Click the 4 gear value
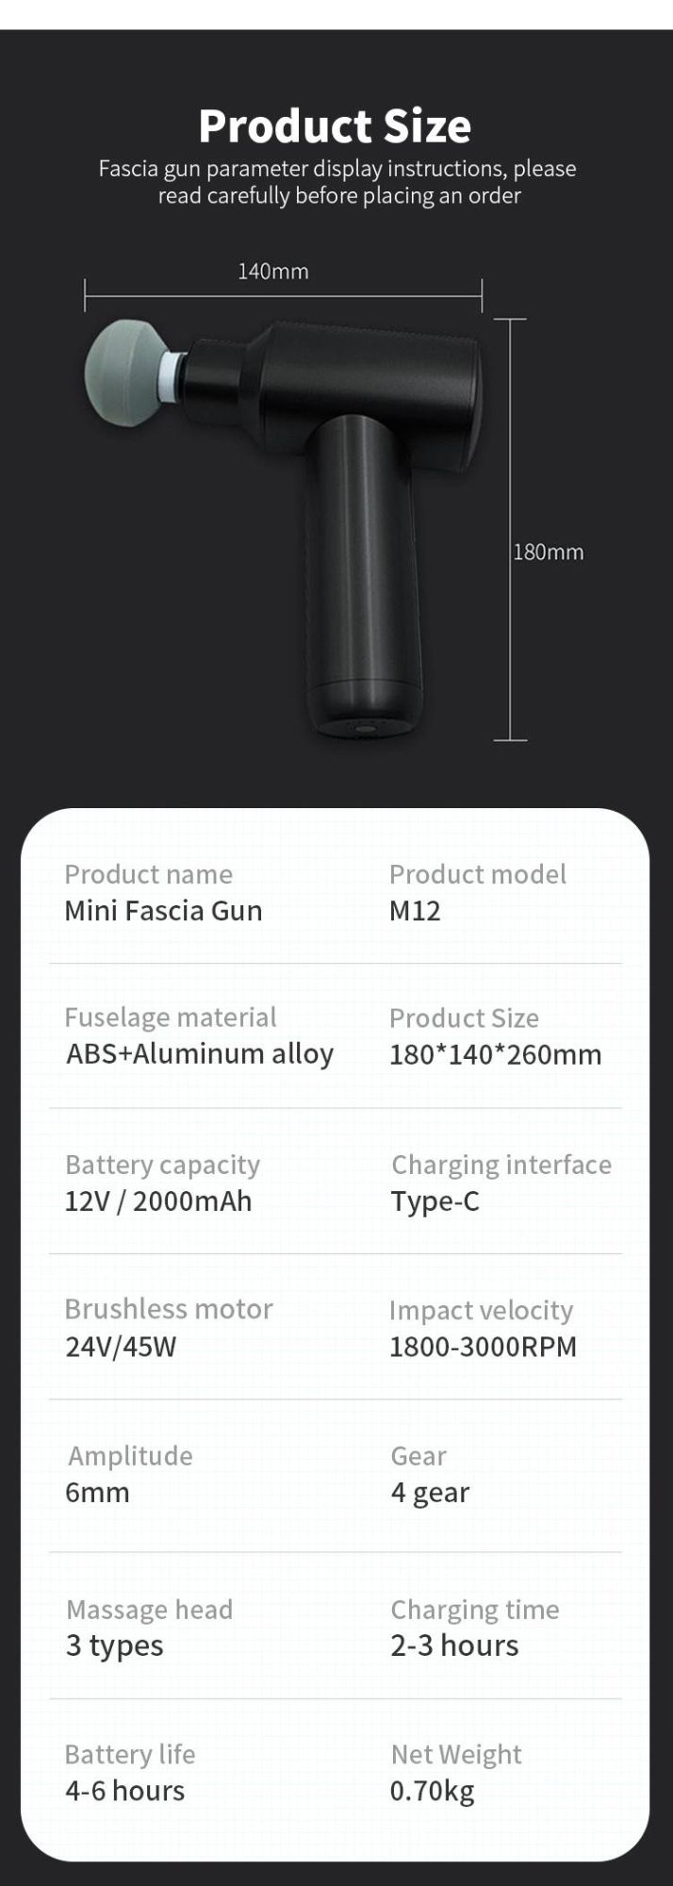The width and height of the screenshot is (673, 1886). 430,1492
